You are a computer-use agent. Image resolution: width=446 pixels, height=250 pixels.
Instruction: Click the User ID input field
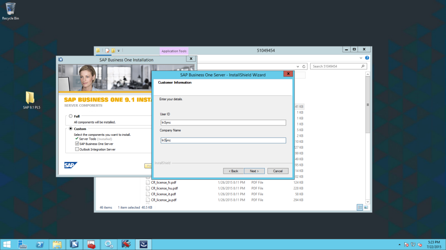coord(223,122)
